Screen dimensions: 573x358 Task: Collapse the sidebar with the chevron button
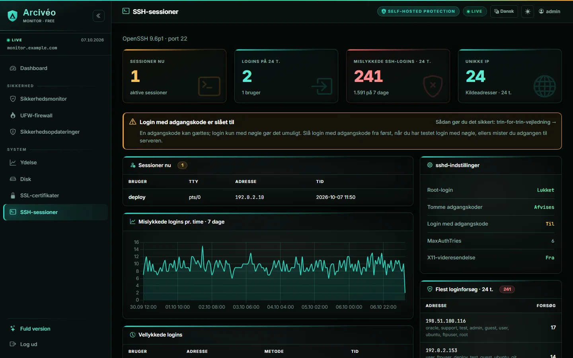[99, 16]
